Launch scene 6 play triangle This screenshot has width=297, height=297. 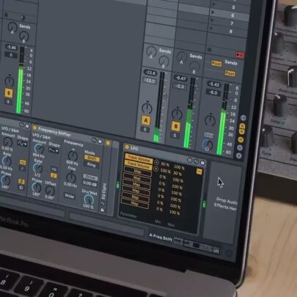213,12
